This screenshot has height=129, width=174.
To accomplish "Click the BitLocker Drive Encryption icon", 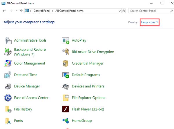I will pyautogui.click(x=66, y=52).
